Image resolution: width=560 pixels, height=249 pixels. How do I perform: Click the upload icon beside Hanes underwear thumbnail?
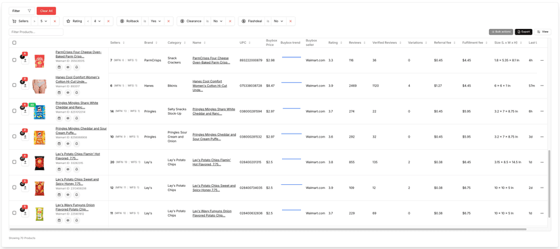point(25,86)
